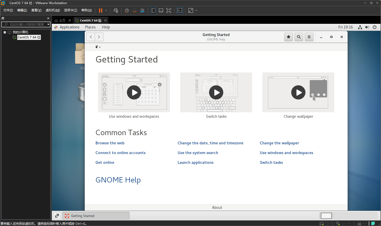Image resolution: width=381 pixels, height=226 pixels.
Task: Open the 选项卡(T) menu
Action: tap(71, 10)
